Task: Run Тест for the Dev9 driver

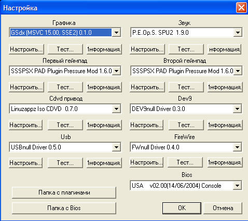Action: [x=186, y=125]
